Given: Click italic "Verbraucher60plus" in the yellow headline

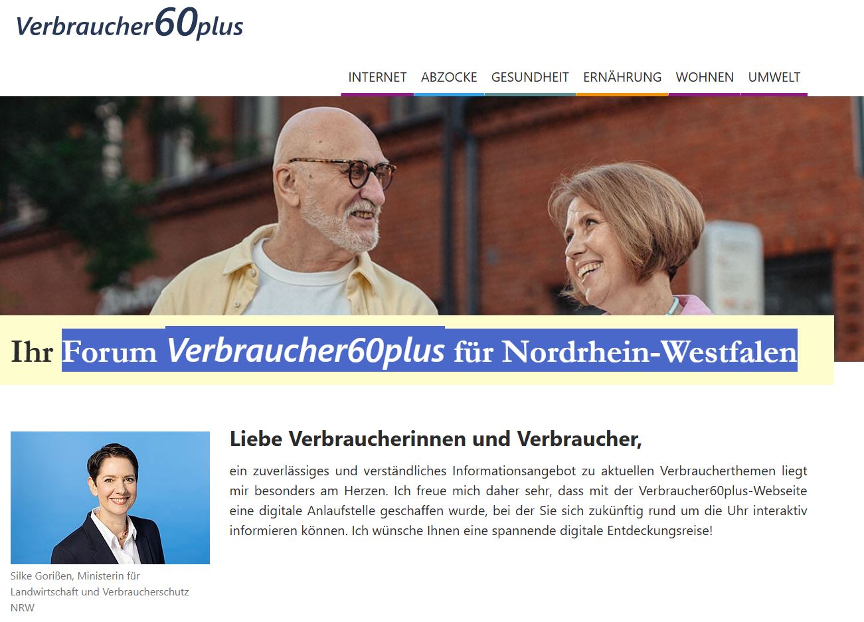Looking at the screenshot, I should click(x=305, y=350).
